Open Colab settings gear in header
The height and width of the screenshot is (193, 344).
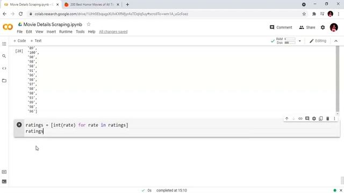322,27
